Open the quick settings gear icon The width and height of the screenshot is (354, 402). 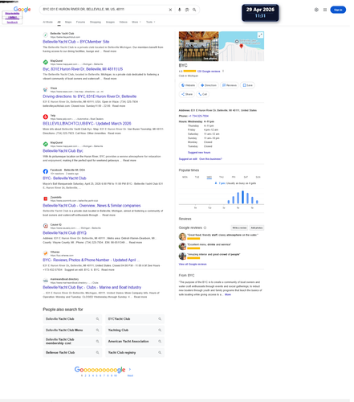click(x=316, y=10)
